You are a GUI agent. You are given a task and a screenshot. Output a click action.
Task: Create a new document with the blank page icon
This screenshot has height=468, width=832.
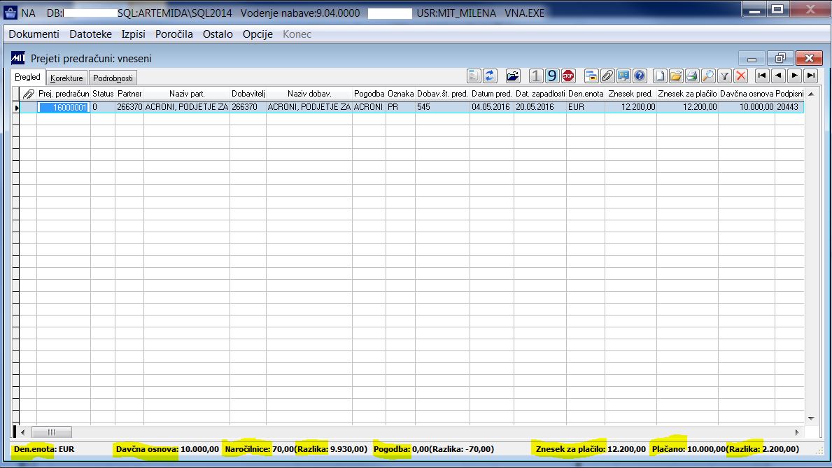coord(660,76)
